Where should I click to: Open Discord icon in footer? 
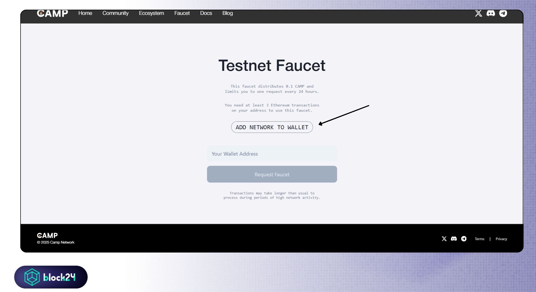[x=454, y=239]
